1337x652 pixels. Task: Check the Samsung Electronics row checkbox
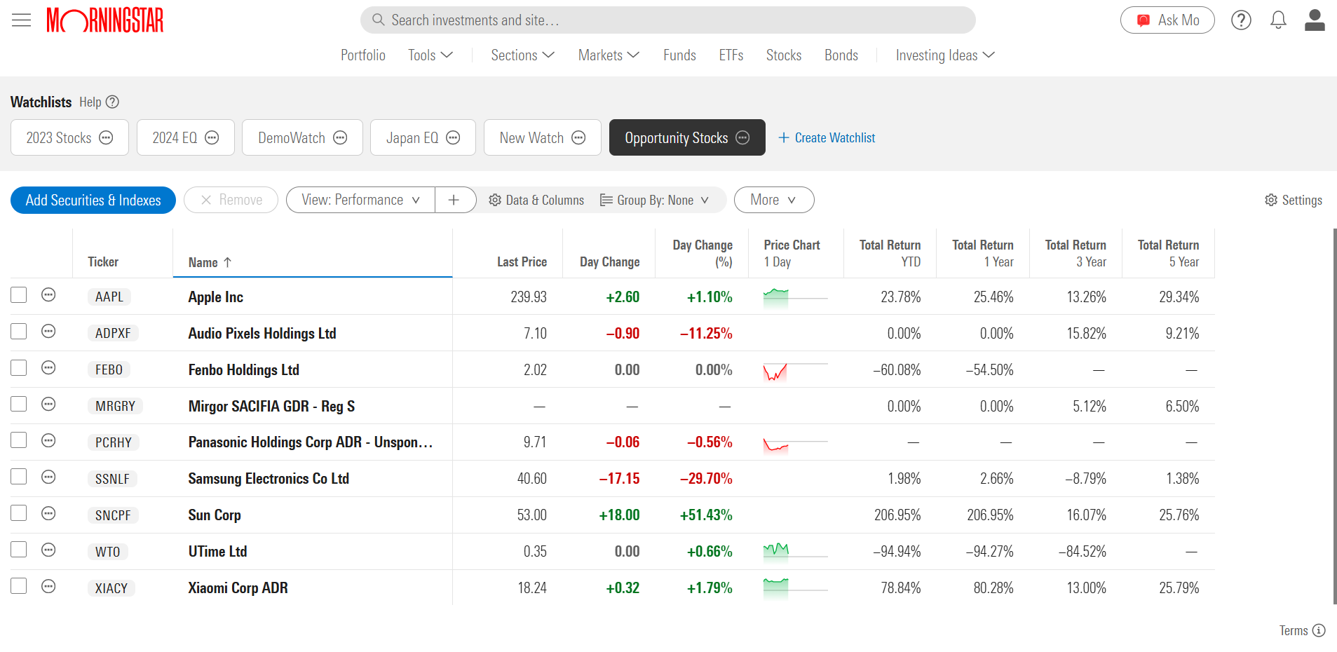point(18,476)
